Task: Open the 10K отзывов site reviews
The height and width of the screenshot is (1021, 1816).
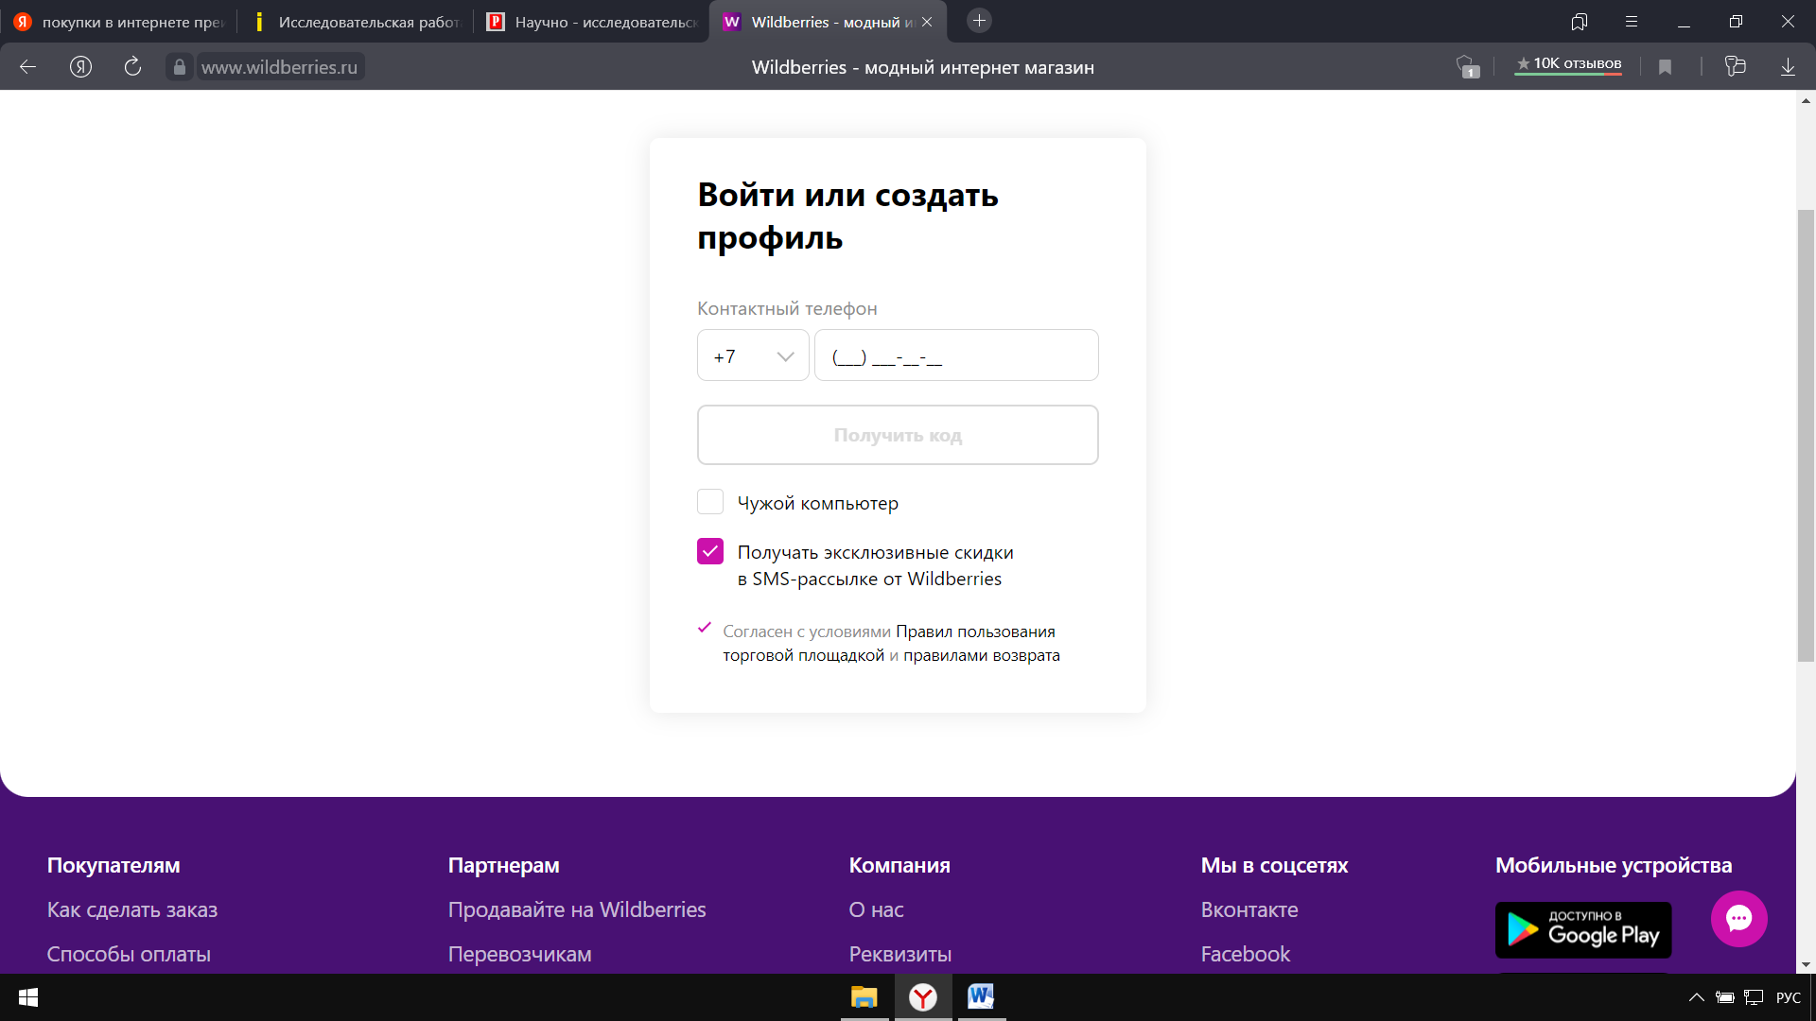Action: 1568,64
